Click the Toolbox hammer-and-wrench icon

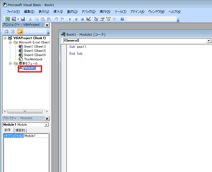114,19
